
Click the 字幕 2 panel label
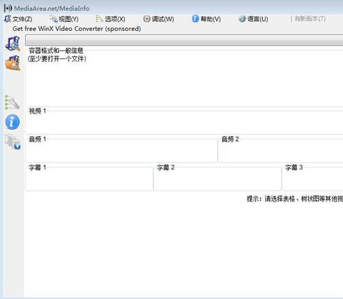coord(165,168)
